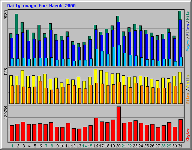Click the yellow Visits bar for day 3

click(22, 78)
